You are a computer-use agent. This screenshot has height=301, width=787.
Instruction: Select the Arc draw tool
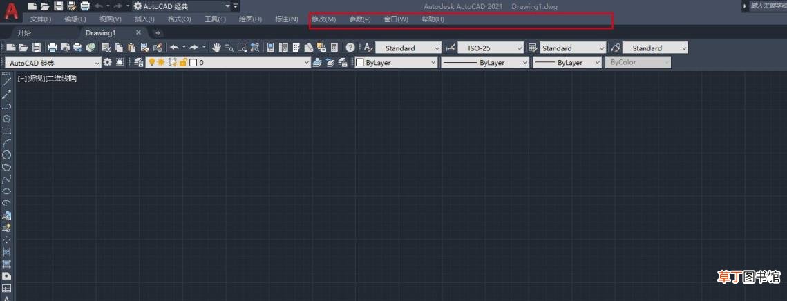[6, 143]
